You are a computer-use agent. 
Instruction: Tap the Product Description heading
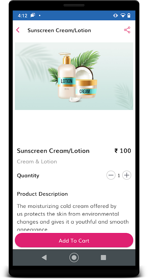[x=42, y=194]
